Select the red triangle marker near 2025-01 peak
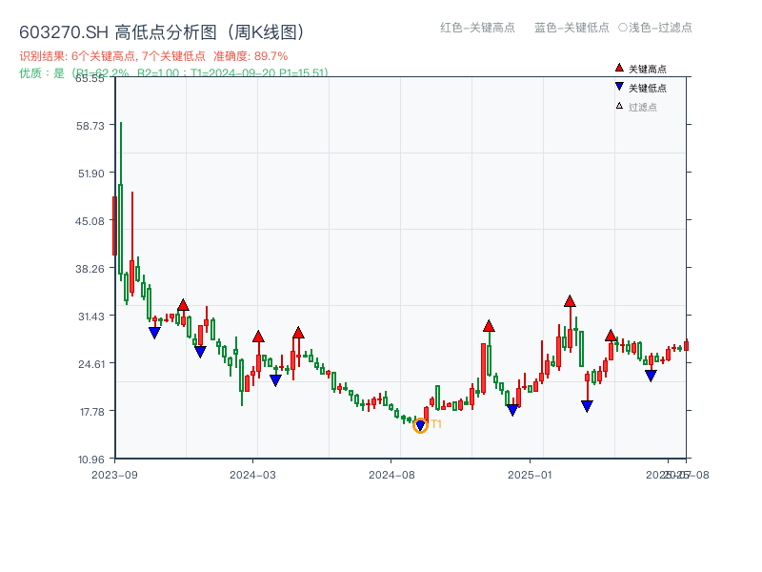This screenshot has width=762, height=572. pyautogui.click(x=570, y=300)
